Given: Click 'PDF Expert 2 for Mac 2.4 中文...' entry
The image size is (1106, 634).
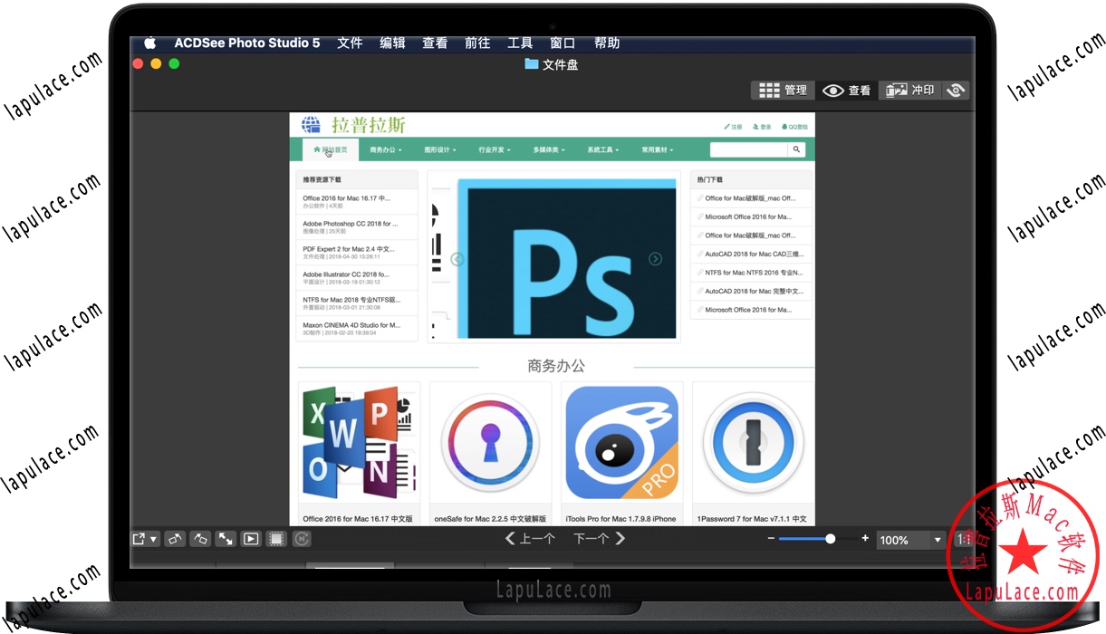Looking at the screenshot, I should (349, 248).
